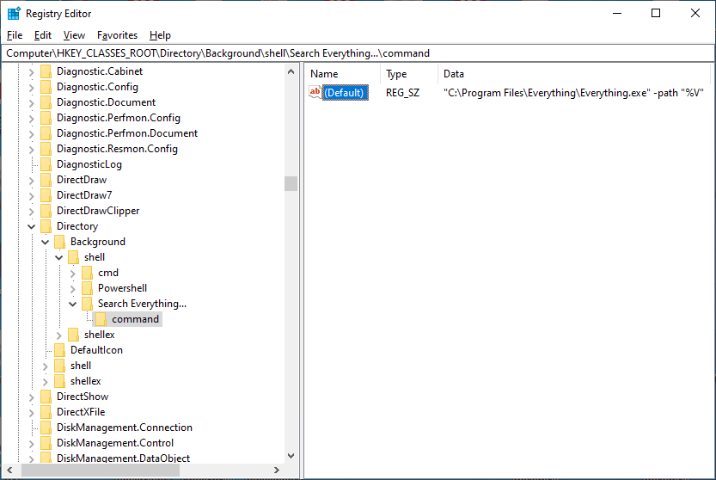Click the Everything.exe data value cell
Image resolution: width=716 pixels, height=480 pixels.
573,93
